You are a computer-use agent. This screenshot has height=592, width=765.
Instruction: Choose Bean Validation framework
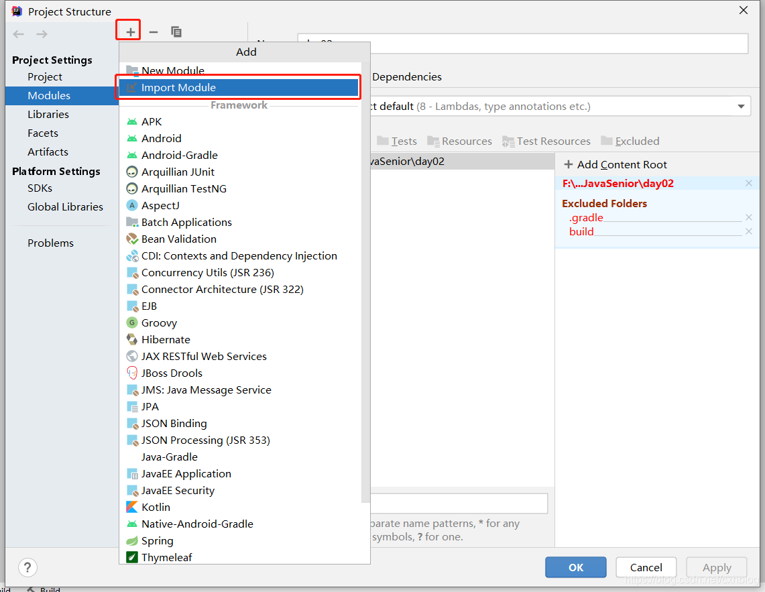[x=240, y=239]
